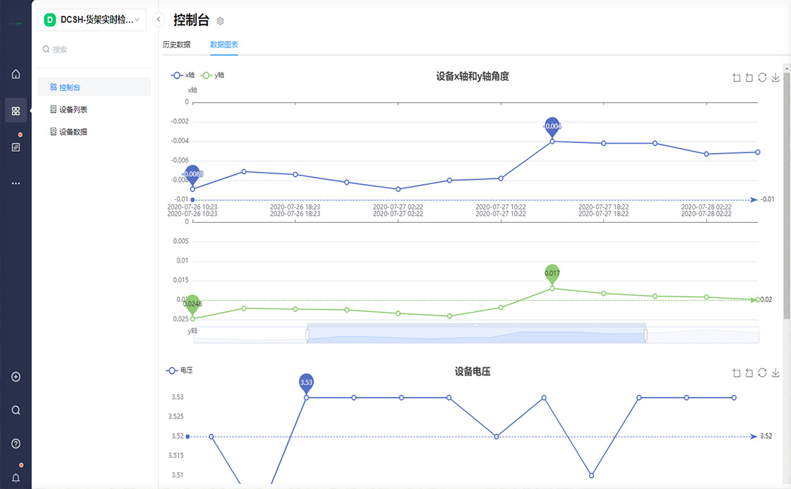Click restore refresh icon on voltage chart

click(x=762, y=373)
